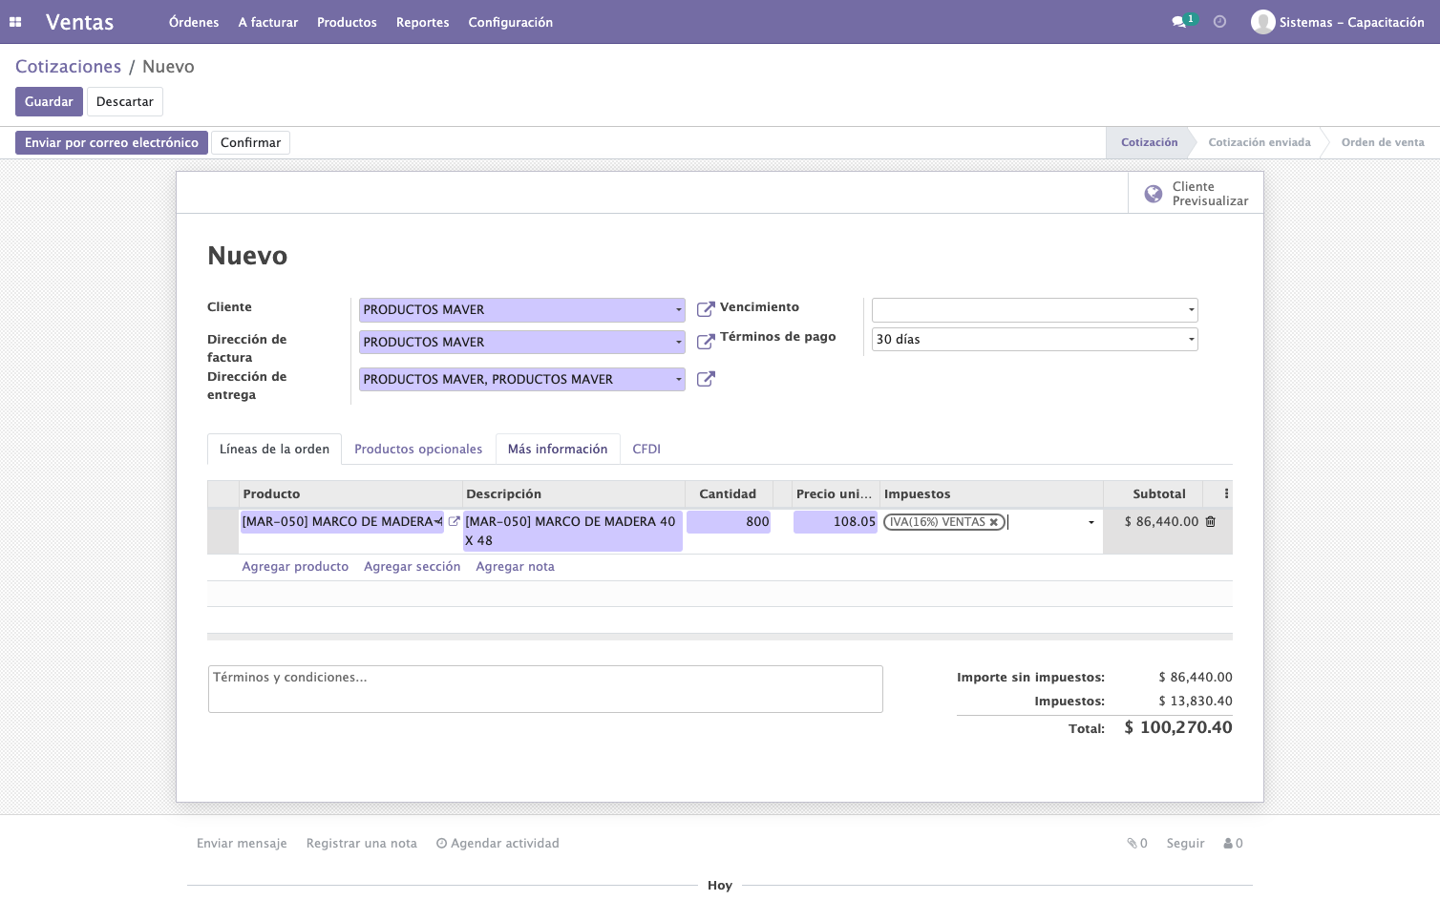Viewport: 1440px width, 901px height.
Task: Click the Agregar nota link
Action: click(x=515, y=567)
